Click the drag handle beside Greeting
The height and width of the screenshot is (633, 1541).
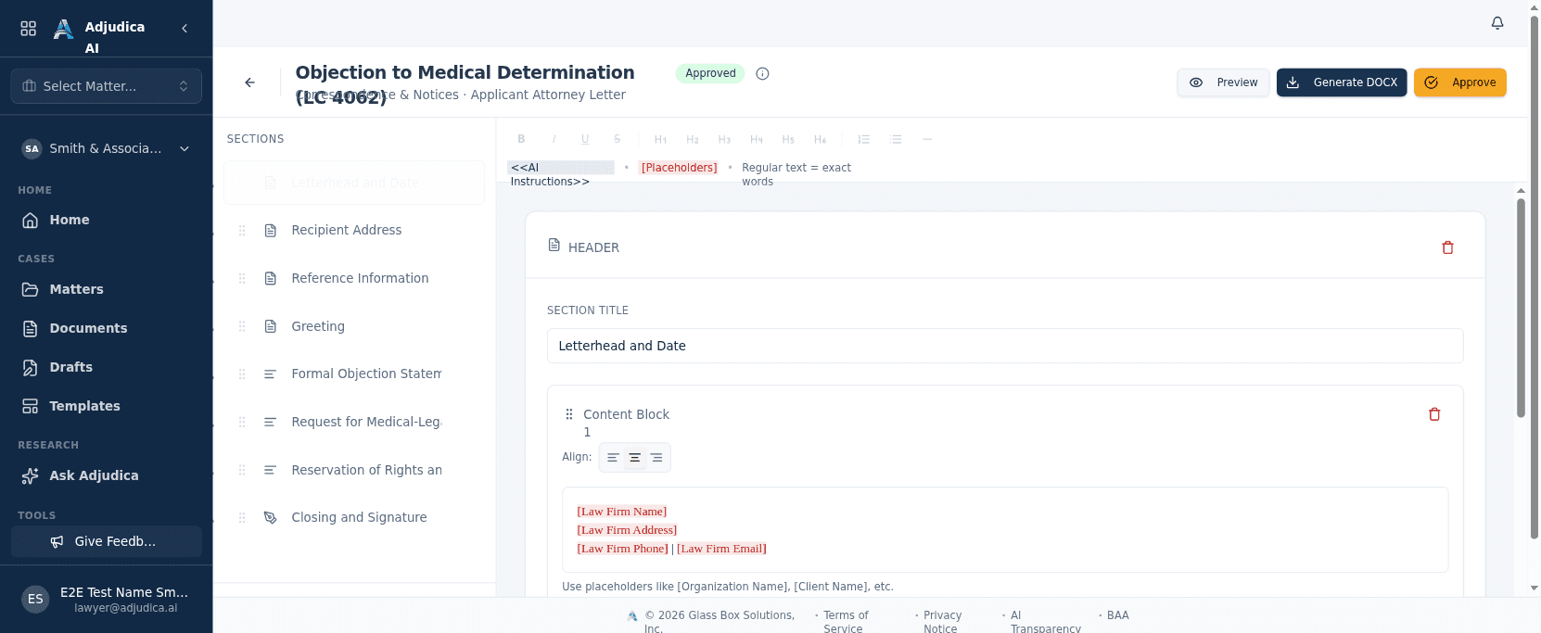[242, 326]
